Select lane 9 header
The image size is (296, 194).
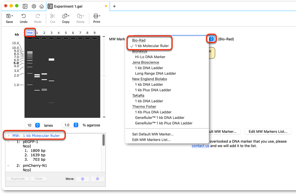95,33
